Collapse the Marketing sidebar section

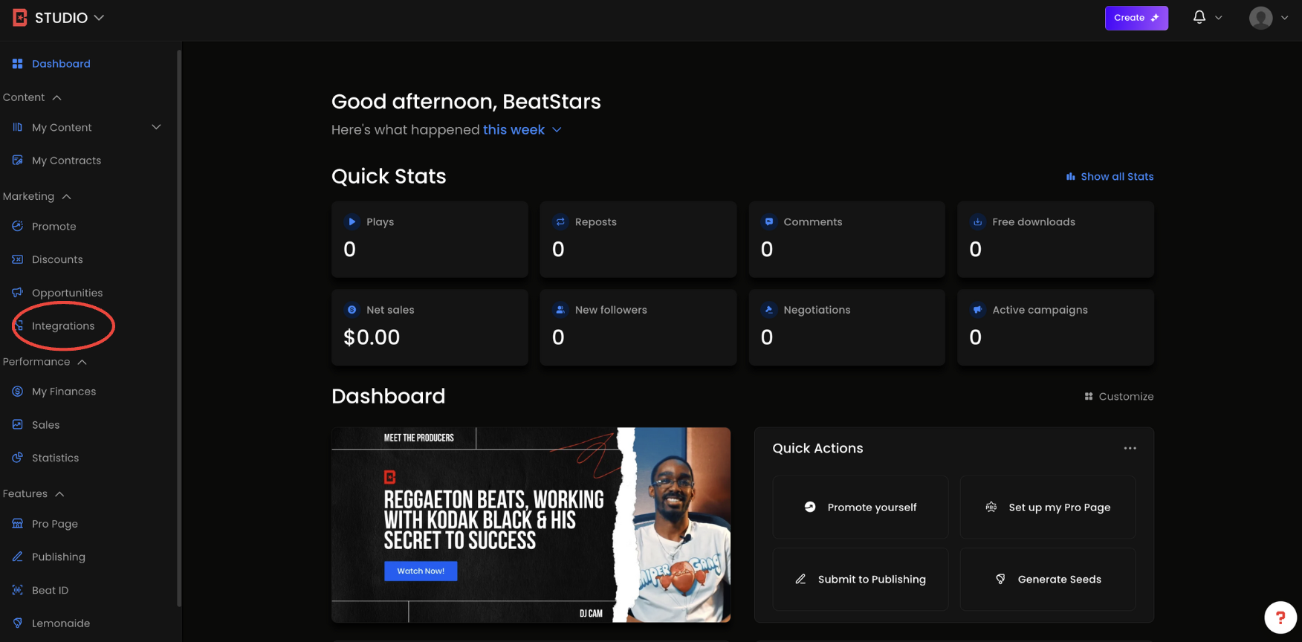click(x=66, y=196)
